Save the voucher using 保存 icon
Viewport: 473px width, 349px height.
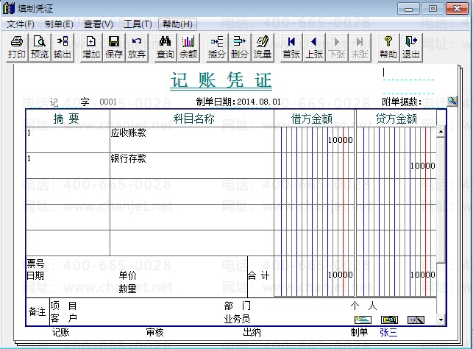click(114, 47)
